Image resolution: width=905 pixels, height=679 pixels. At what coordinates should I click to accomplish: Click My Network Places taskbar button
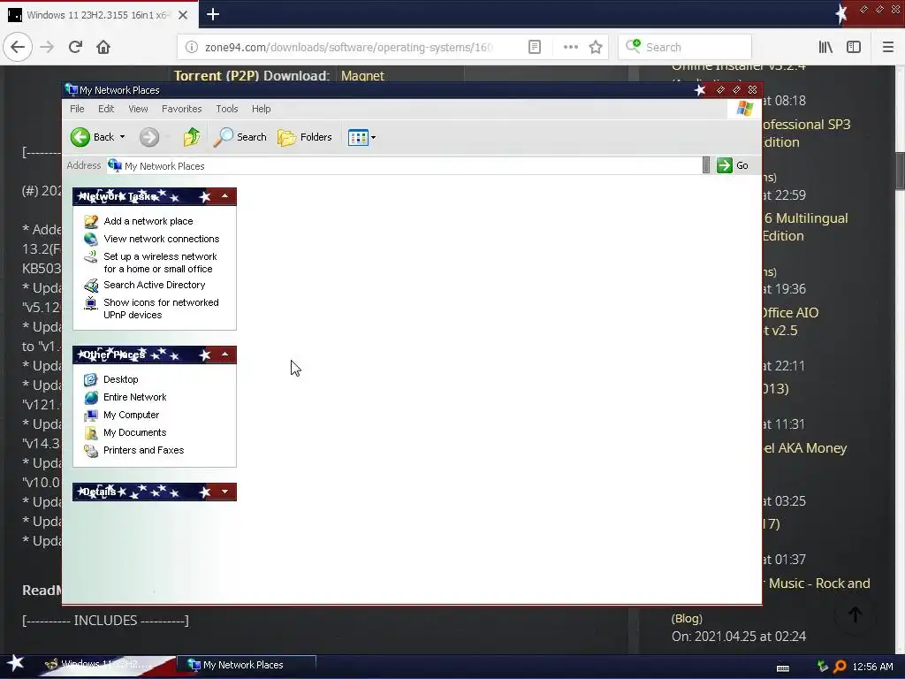pos(246,665)
